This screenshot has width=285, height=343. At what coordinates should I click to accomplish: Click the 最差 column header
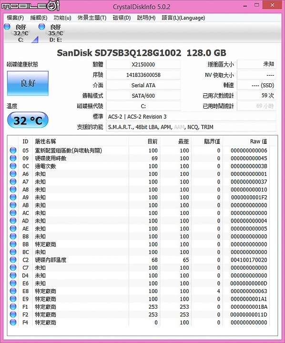(x=176, y=141)
